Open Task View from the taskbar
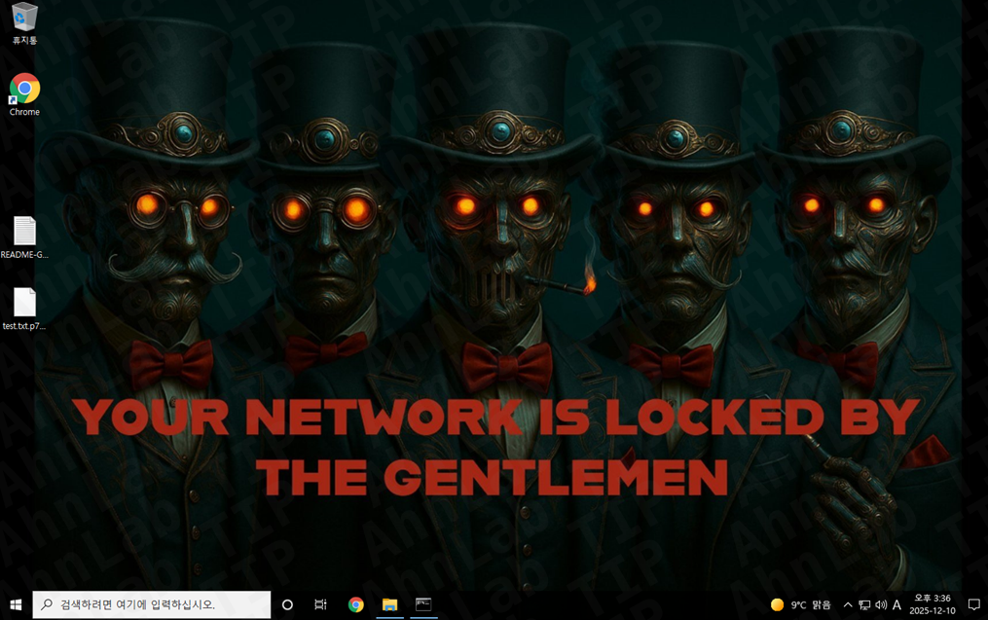Image resolution: width=988 pixels, height=620 pixels. tap(320, 604)
